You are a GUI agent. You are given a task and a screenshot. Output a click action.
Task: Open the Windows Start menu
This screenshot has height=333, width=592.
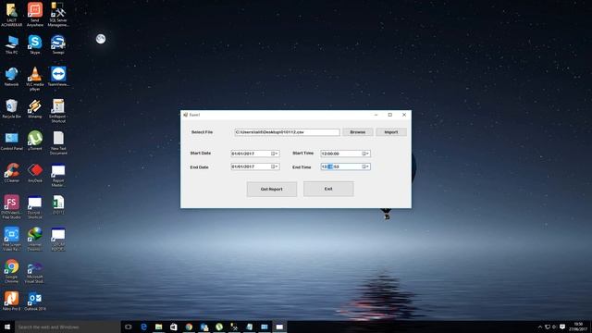(7, 327)
